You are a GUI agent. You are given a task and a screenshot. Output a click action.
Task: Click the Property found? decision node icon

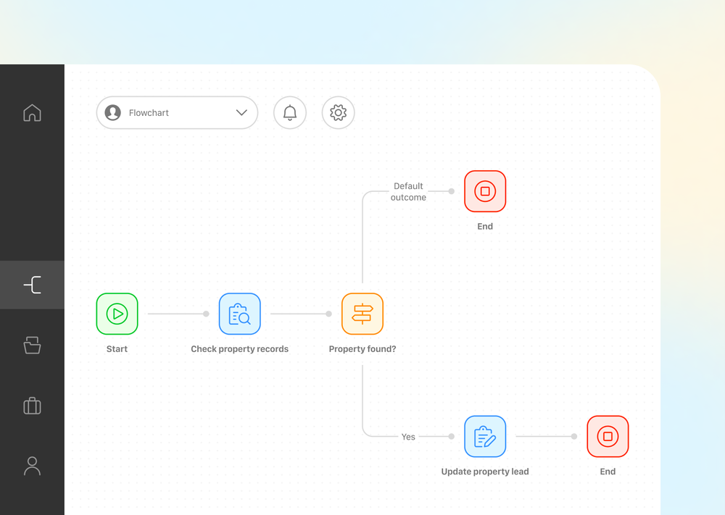click(362, 314)
